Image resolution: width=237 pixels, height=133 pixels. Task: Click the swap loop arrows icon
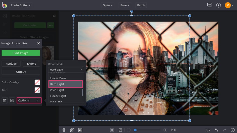tap(208, 130)
